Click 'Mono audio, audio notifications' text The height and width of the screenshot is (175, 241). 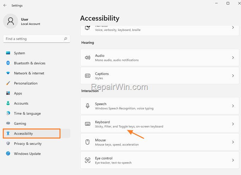tap(117, 60)
